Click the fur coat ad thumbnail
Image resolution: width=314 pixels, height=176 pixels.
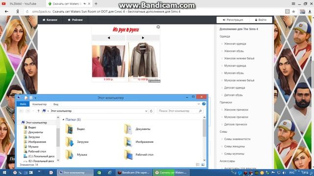[x=108, y=61]
